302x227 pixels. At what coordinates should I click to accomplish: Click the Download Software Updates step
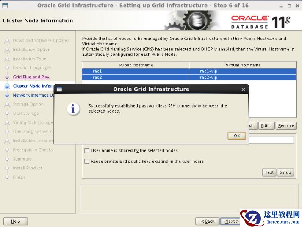[41, 40]
